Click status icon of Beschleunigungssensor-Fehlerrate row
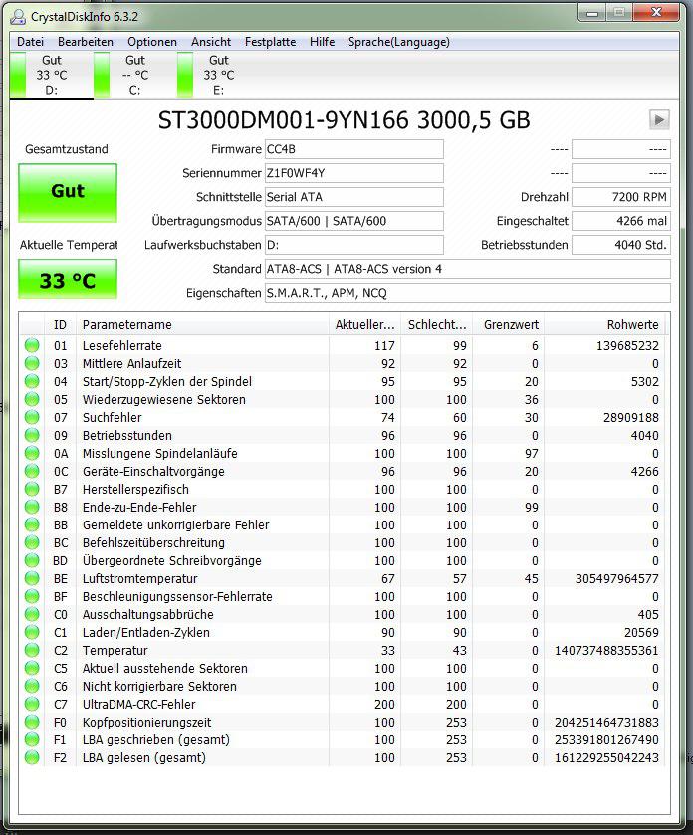This screenshot has width=693, height=835. click(32, 596)
